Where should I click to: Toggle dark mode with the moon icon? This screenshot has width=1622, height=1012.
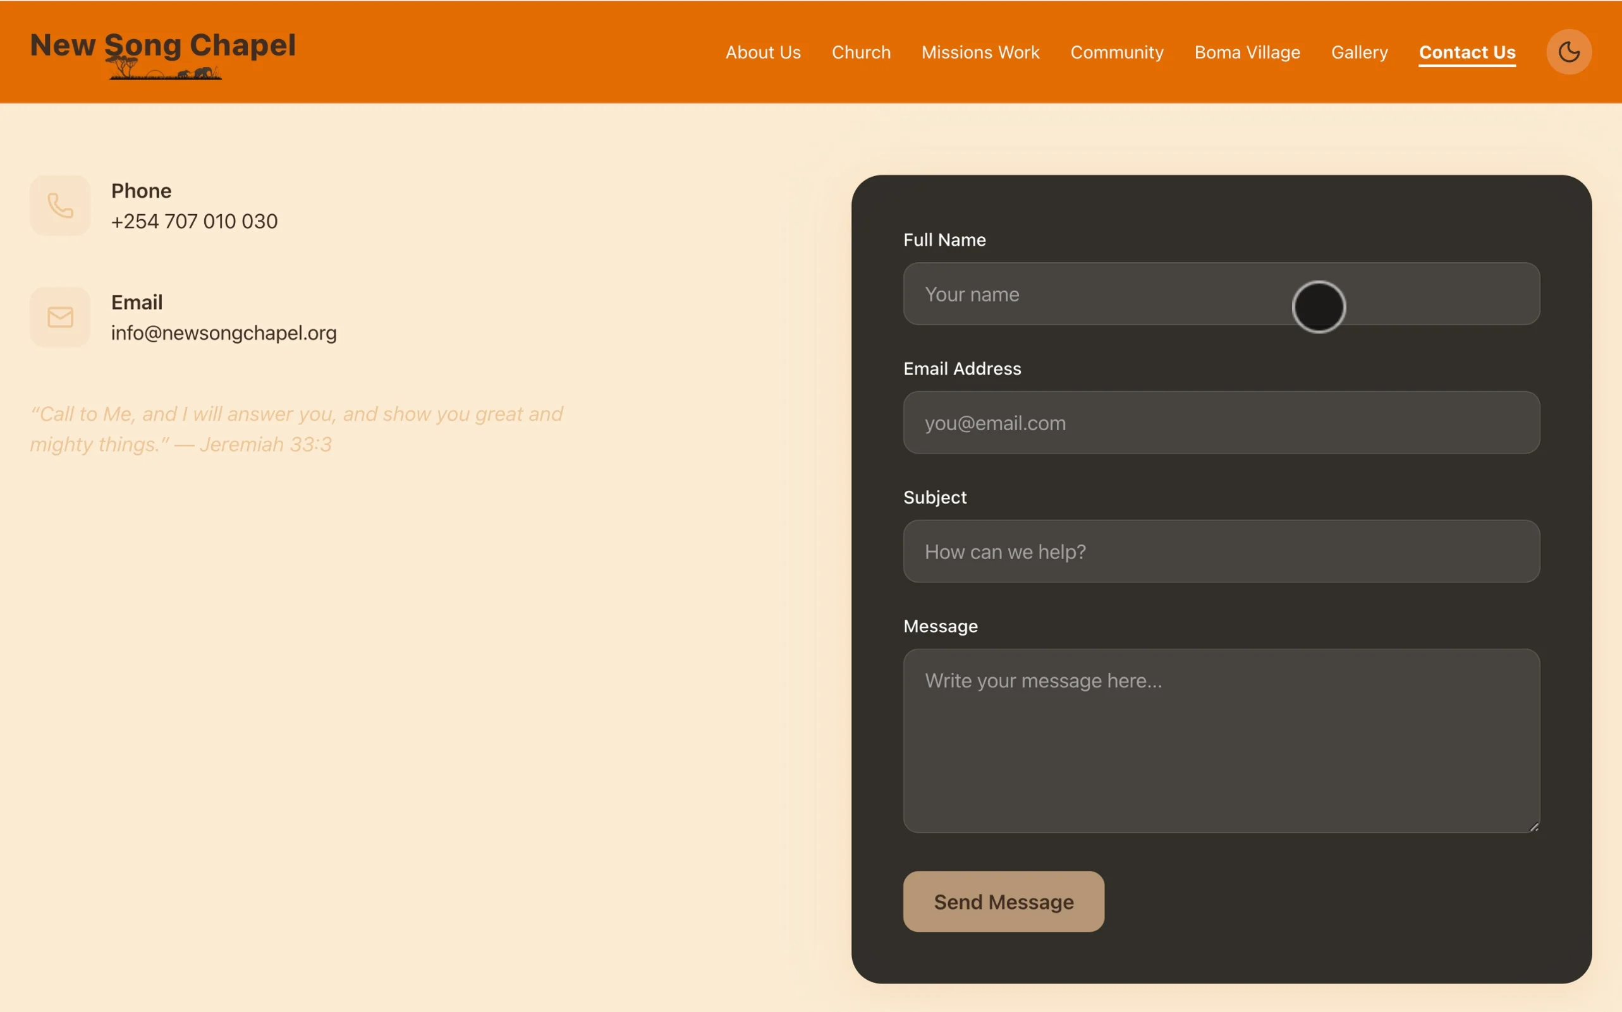(x=1568, y=52)
